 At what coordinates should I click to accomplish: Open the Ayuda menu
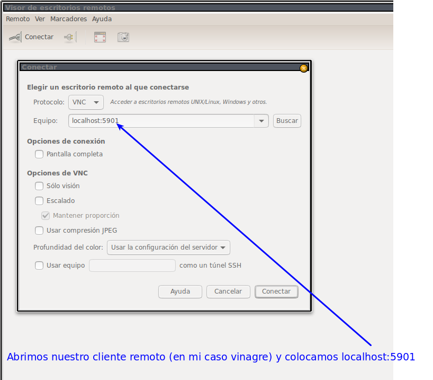pos(102,19)
